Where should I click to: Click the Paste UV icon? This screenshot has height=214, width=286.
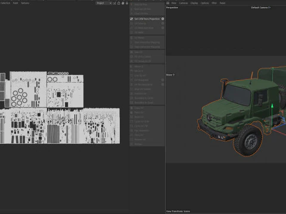[132, 112]
